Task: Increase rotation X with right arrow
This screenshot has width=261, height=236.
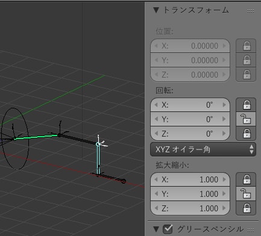Action: tap(224, 105)
